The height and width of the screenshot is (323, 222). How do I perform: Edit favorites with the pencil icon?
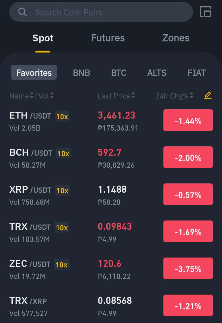click(x=208, y=95)
